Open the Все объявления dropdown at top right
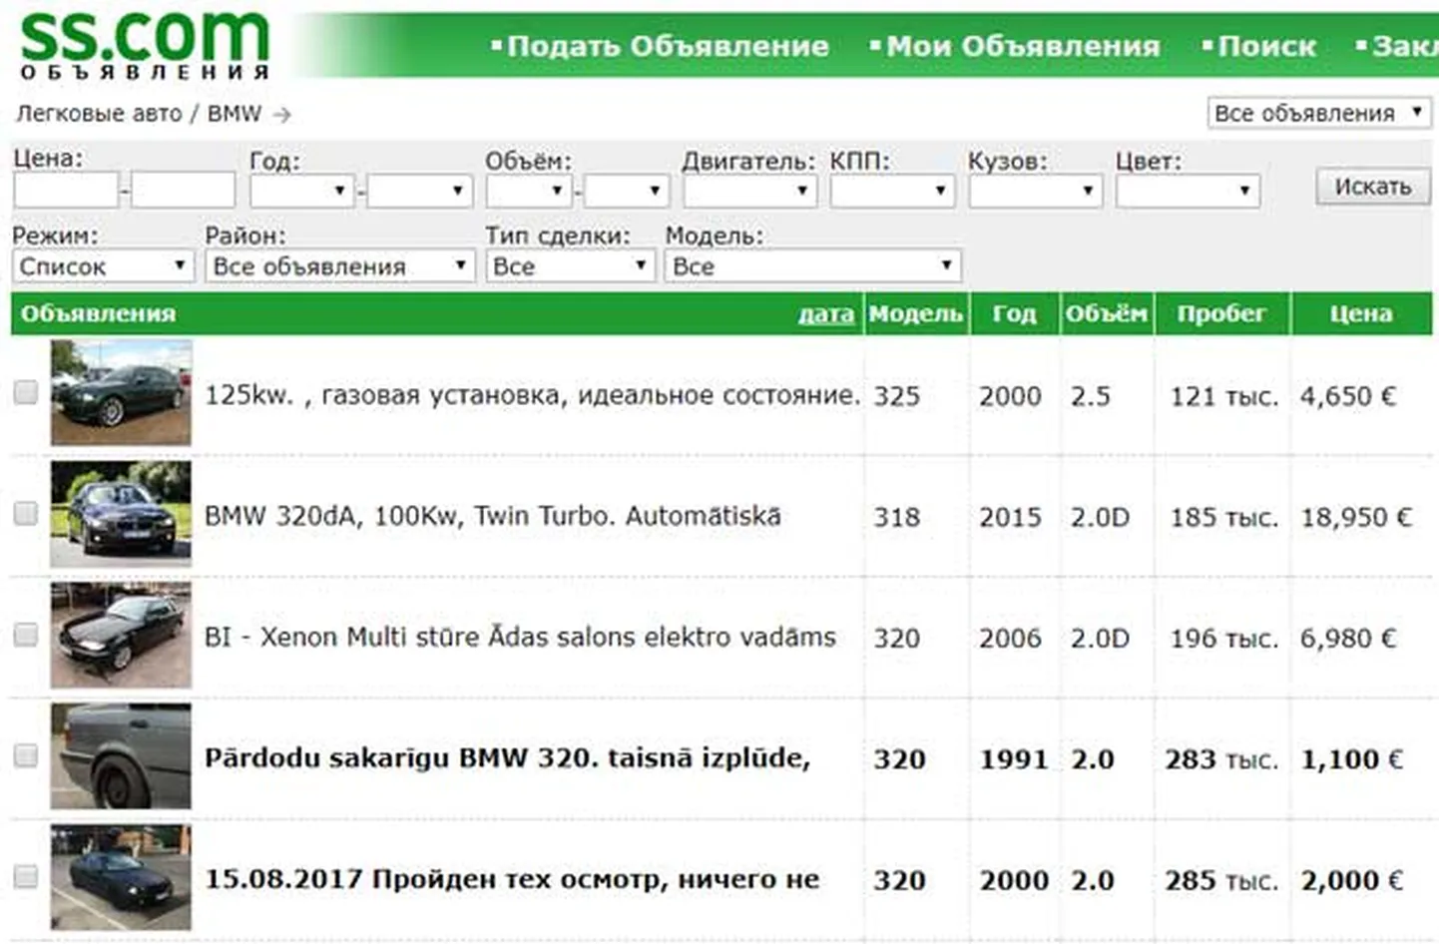 (x=1319, y=113)
